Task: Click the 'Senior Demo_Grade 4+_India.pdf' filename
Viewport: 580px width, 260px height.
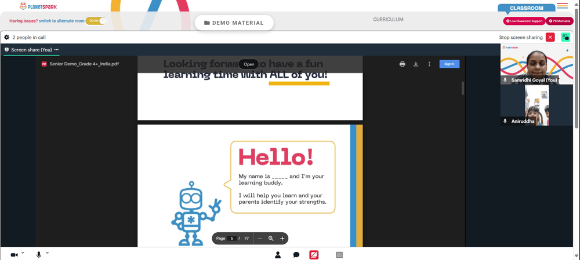Action: [x=84, y=64]
